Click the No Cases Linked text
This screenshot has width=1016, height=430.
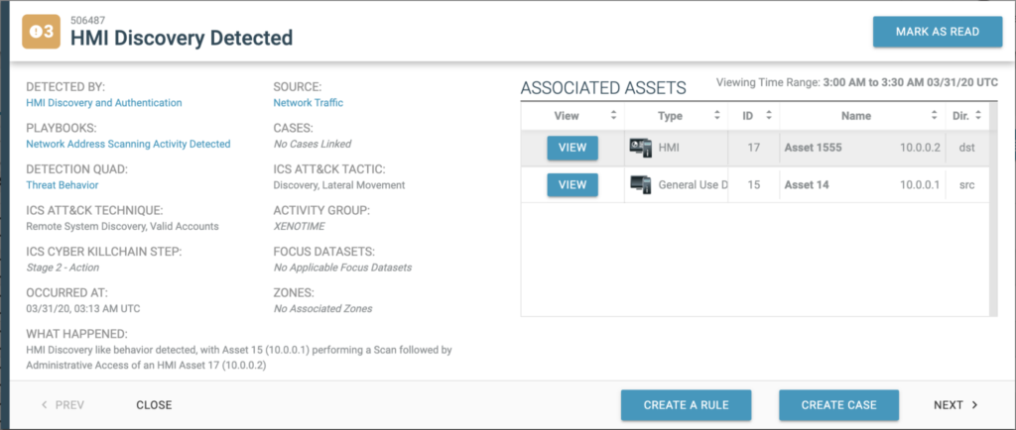click(x=313, y=145)
